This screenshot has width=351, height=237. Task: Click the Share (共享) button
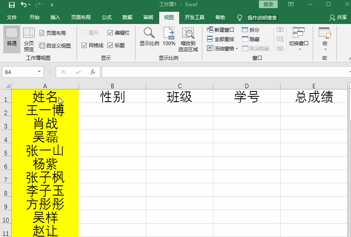338,17
